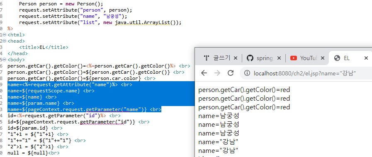Image resolution: width=372 pixels, height=157 pixels.
Task: Click the YouTube favicon on its tab
Action: (x=294, y=58)
